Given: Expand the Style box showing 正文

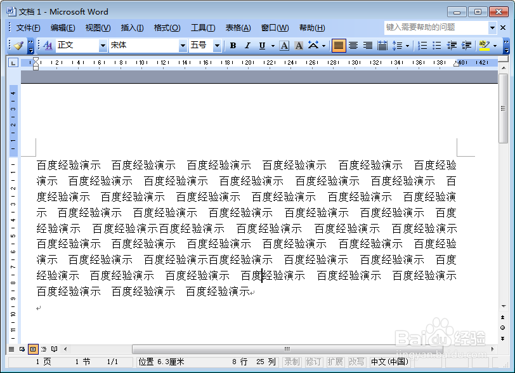Looking at the screenshot, I should coord(103,46).
